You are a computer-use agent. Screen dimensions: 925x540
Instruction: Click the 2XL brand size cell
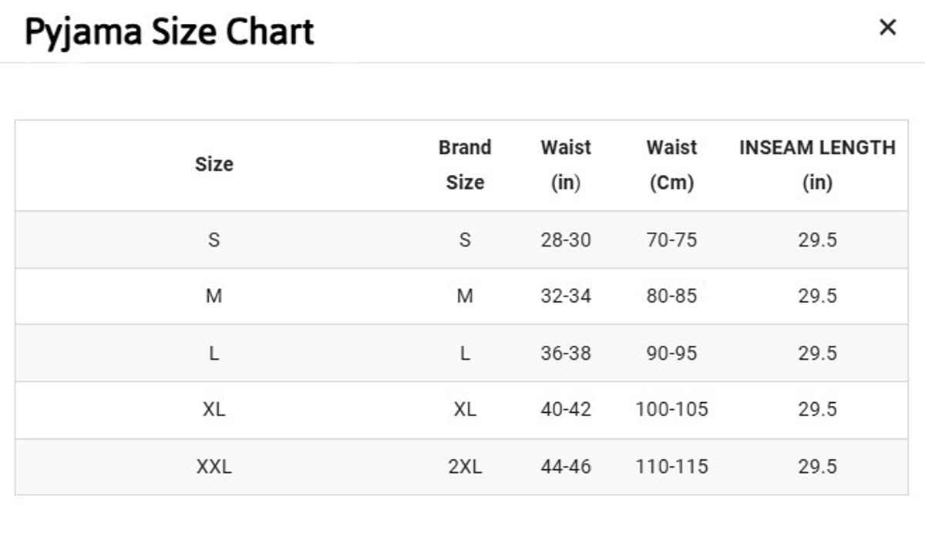tap(465, 466)
